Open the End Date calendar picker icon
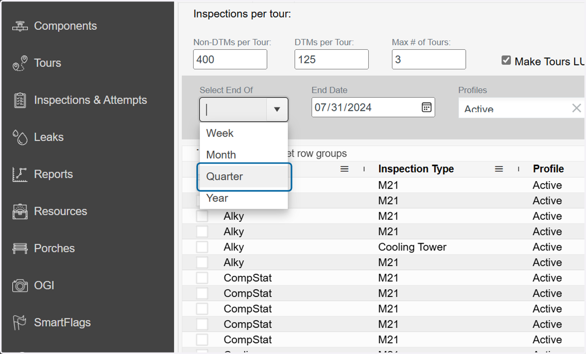 426,107
